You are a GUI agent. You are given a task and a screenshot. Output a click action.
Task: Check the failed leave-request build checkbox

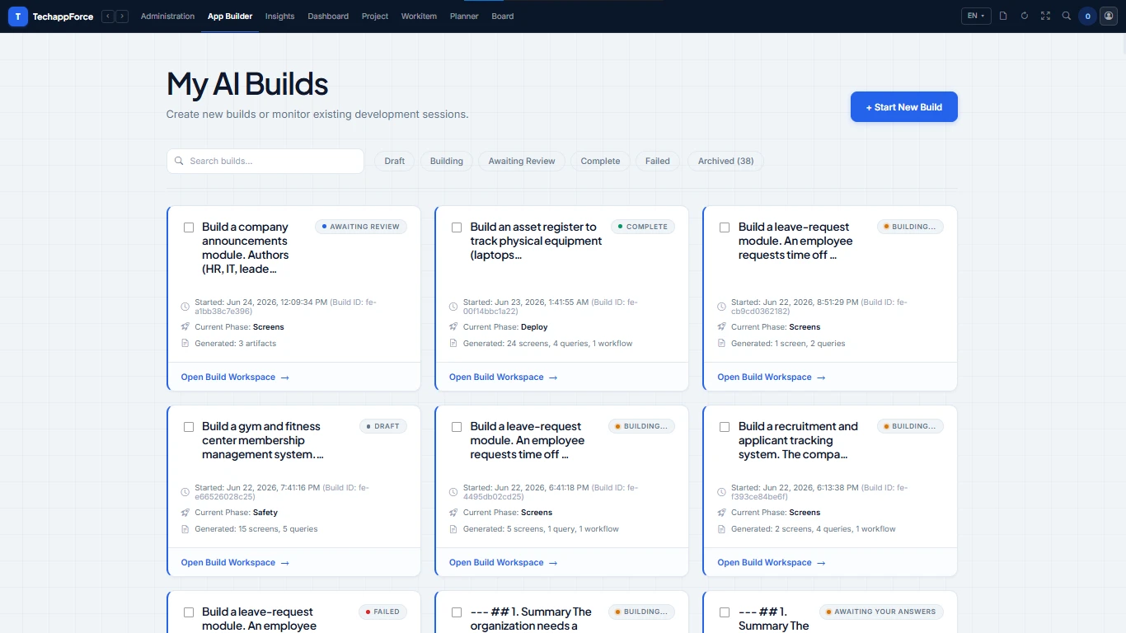(x=189, y=612)
